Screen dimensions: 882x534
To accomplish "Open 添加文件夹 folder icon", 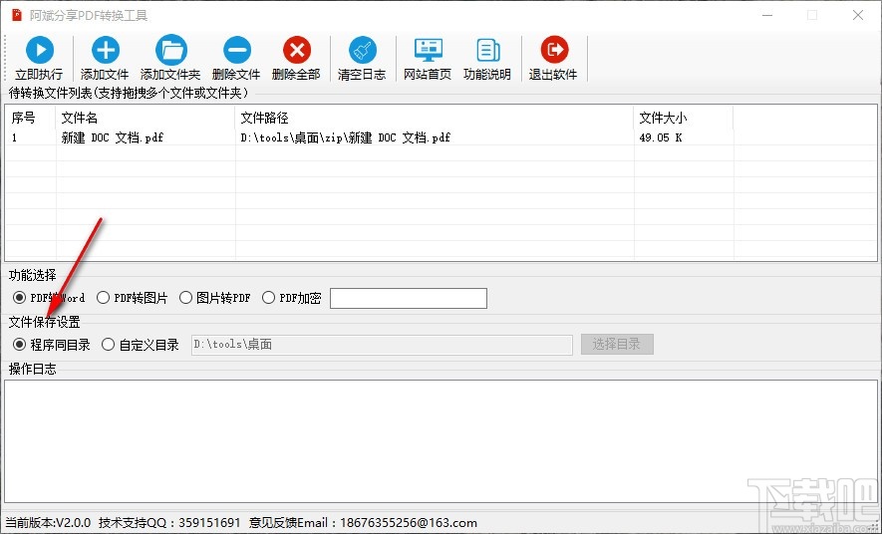I will click(x=171, y=50).
